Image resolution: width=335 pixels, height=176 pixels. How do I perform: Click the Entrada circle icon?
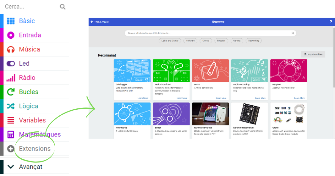pos(11,35)
